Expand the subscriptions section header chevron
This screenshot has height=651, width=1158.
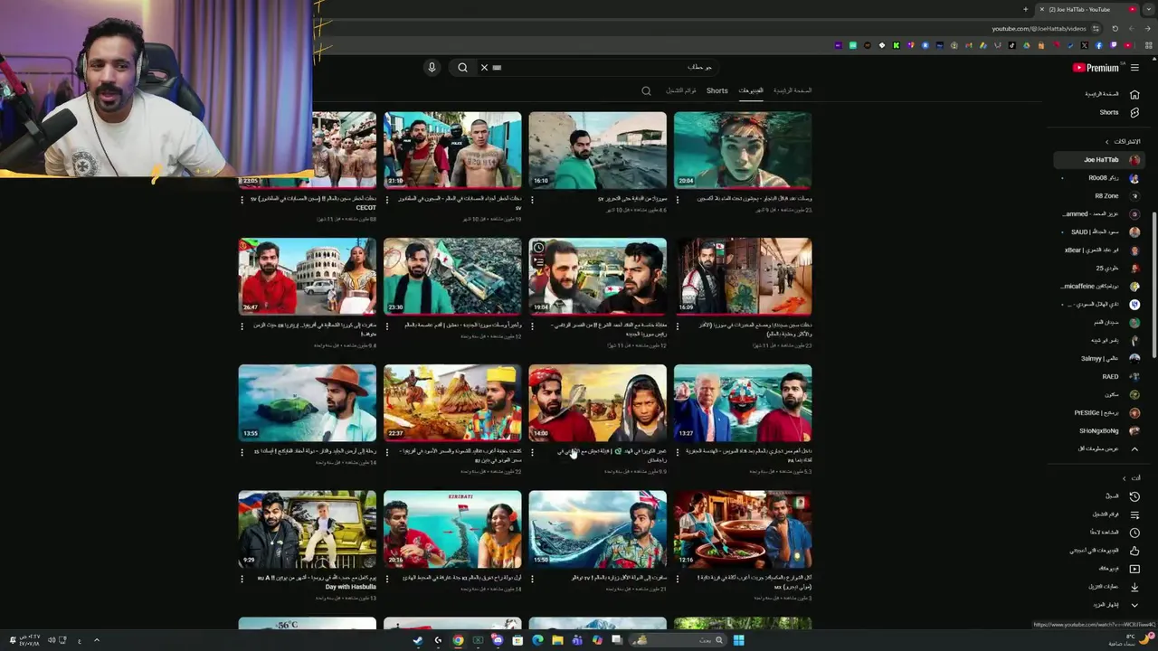pos(1106,142)
